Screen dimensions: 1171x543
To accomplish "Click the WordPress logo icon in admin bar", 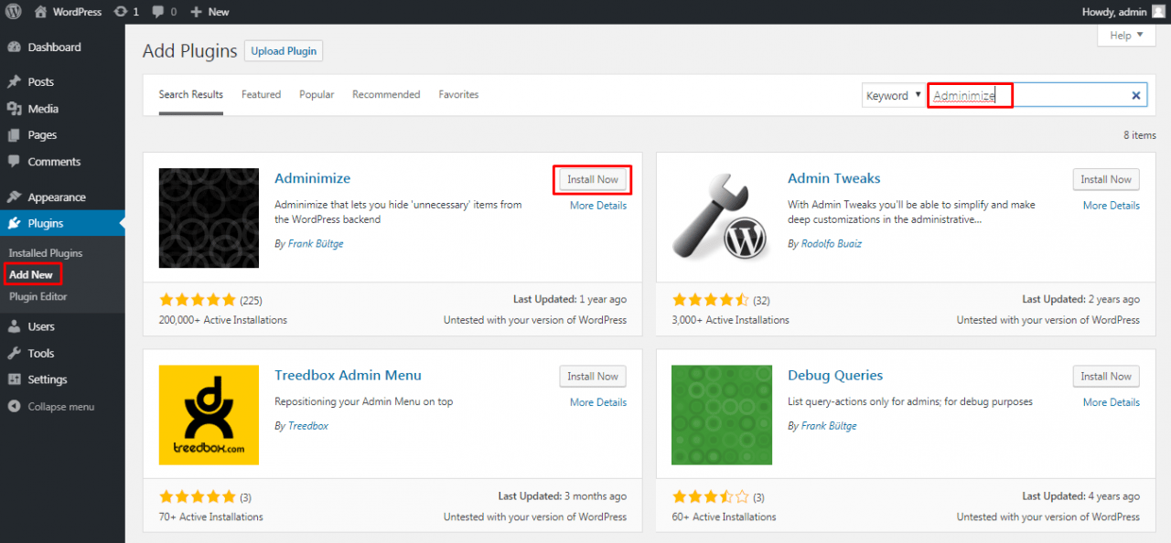I will pyautogui.click(x=14, y=12).
